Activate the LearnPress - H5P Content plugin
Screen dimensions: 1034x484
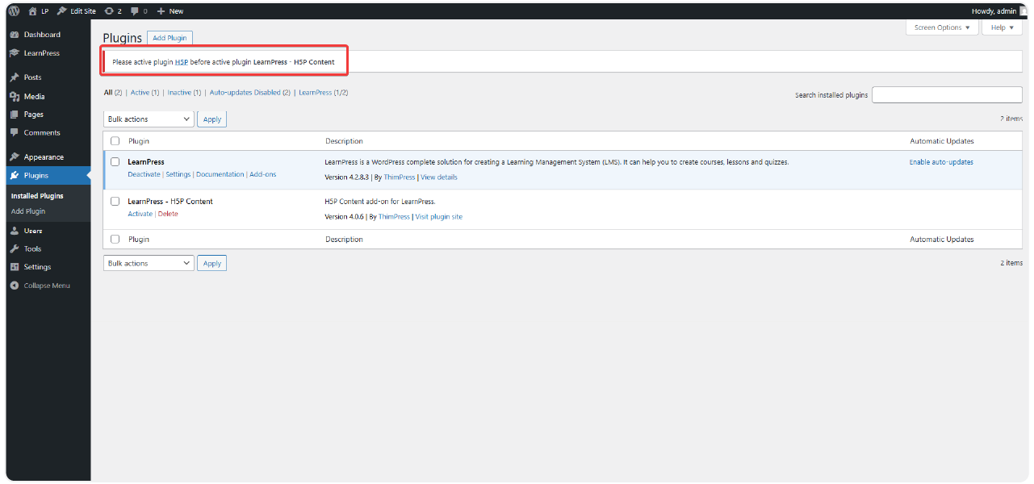140,215
